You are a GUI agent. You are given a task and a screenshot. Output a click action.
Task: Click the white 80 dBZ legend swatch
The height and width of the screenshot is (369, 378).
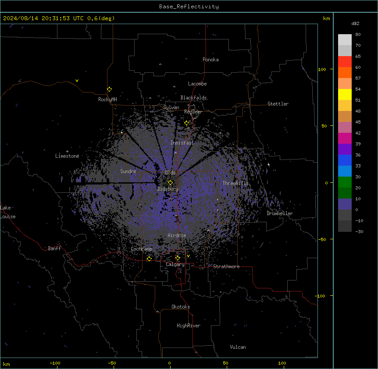(345, 40)
